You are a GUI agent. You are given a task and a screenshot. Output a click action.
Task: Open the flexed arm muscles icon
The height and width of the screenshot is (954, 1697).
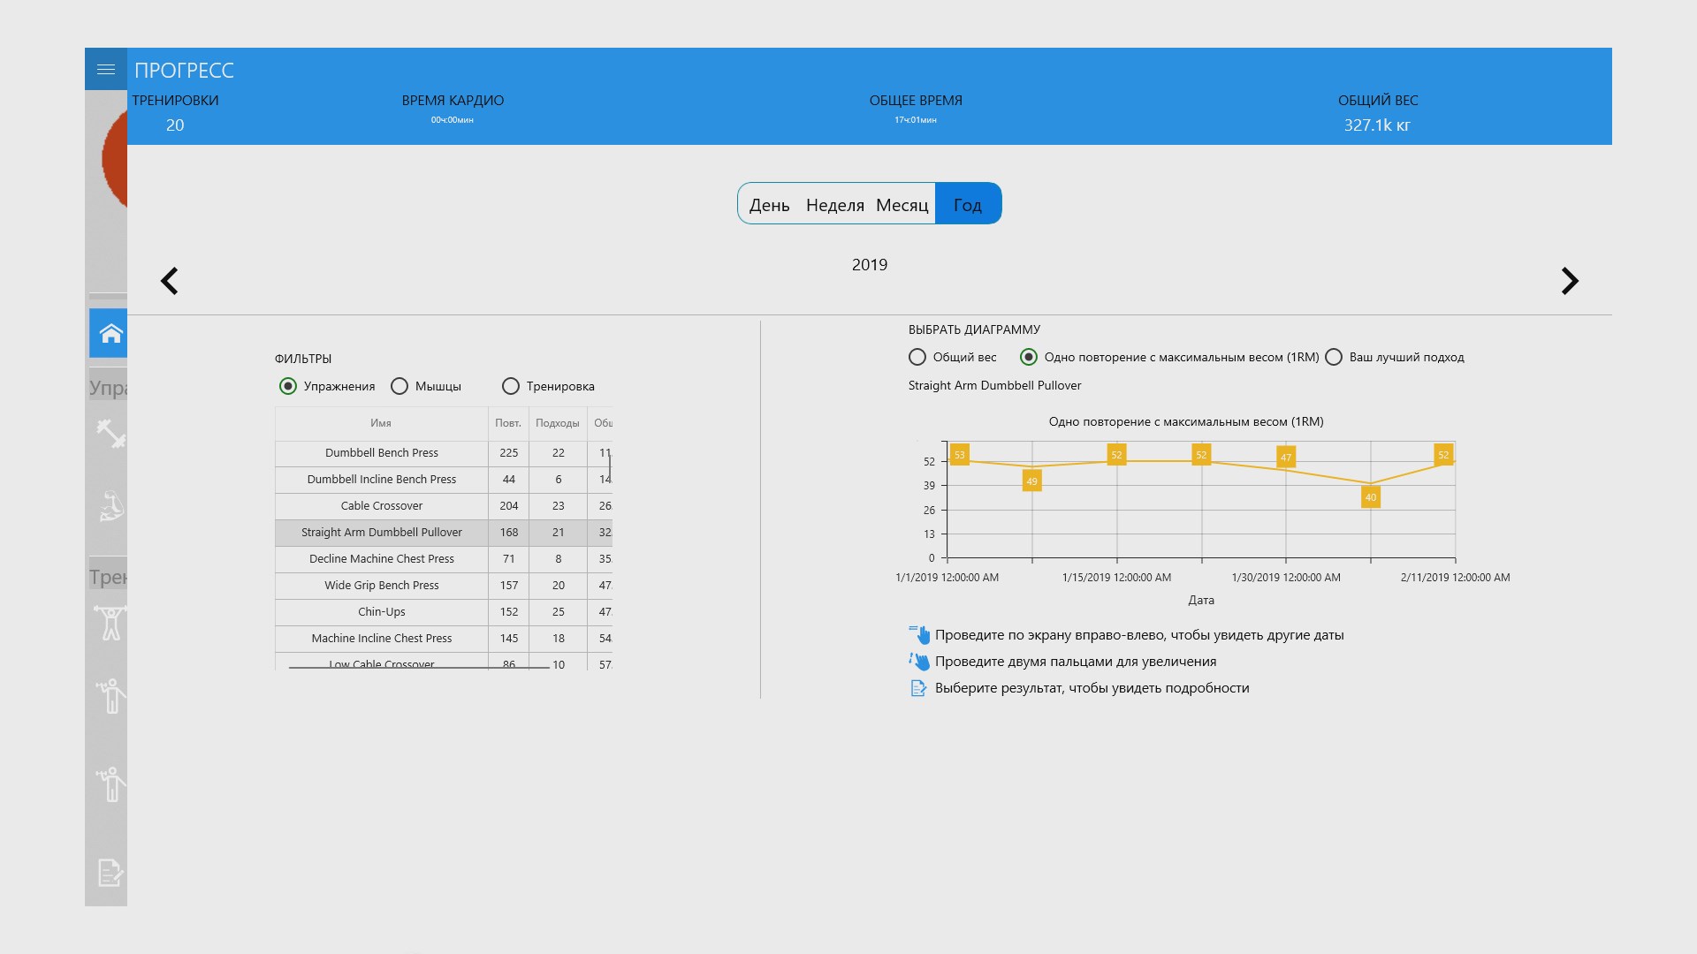pyautogui.click(x=111, y=506)
